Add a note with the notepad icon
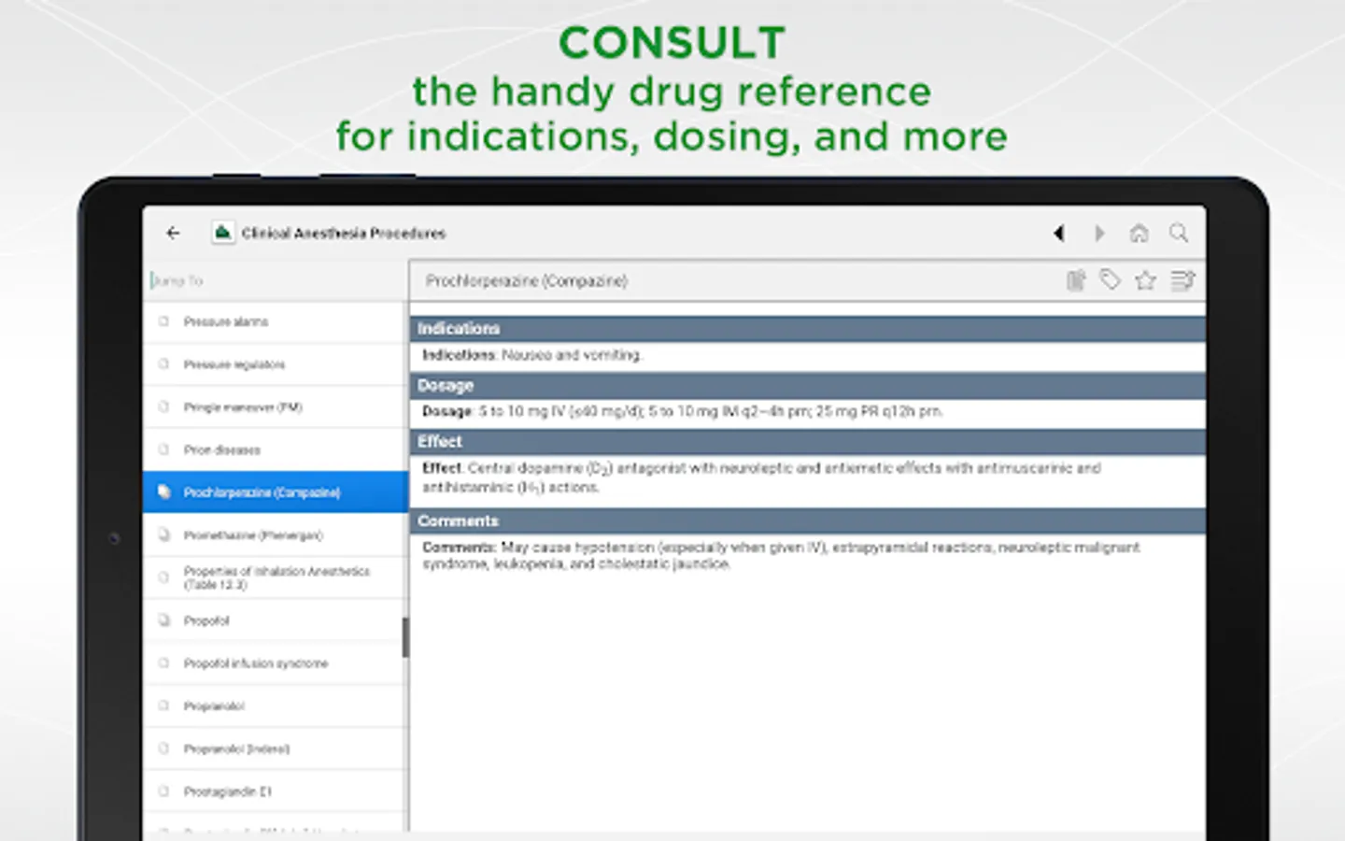Screen dimensions: 1345x841 (1076, 280)
